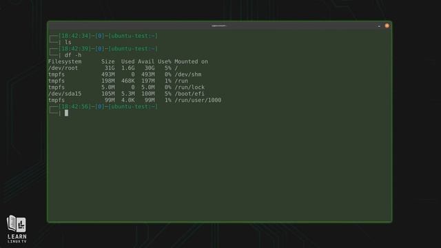Image resolution: width=441 pixels, height=248 pixels.
Task: Select the '/run/user/1000' mount point
Action: pyautogui.click(x=198, y=101)
